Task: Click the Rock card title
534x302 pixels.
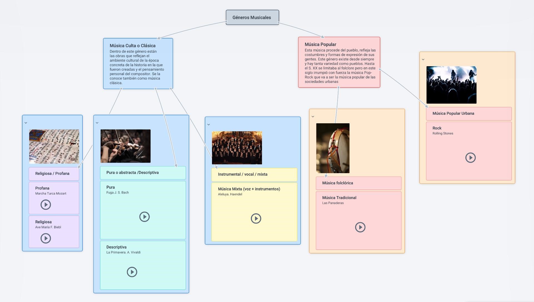Action: [437, 128]
